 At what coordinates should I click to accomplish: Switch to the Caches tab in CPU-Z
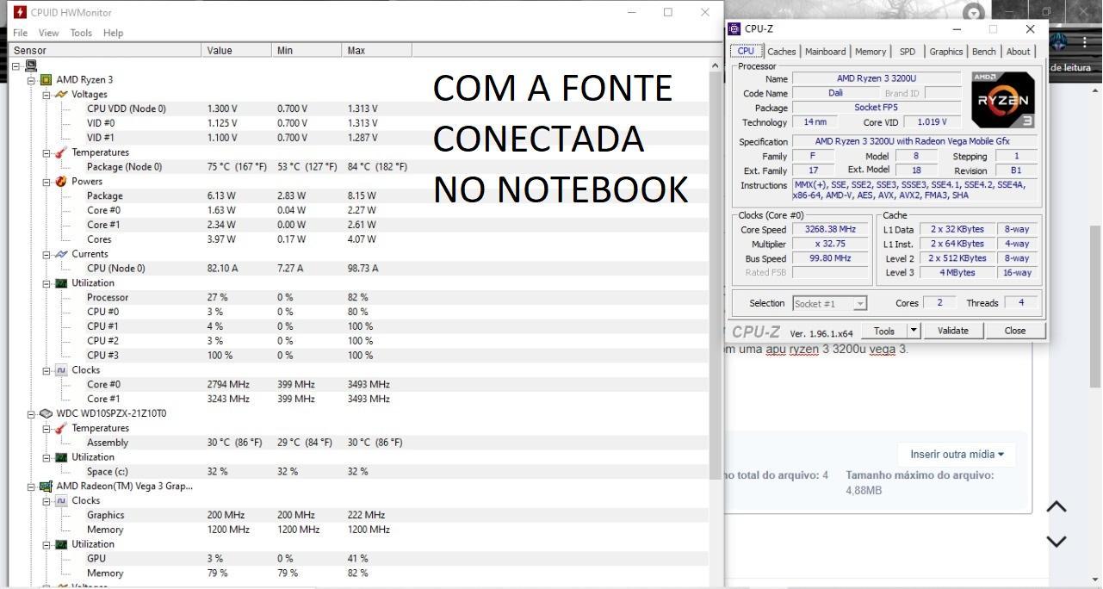[781, 52]
